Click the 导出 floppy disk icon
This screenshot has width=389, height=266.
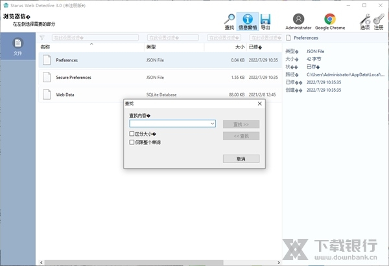tap(265, 19)
